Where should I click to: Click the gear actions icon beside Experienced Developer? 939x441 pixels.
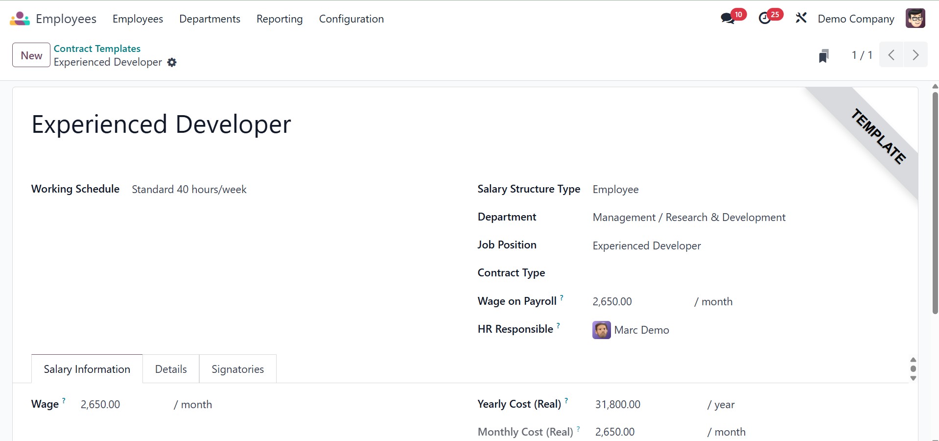tap(172, 62)
